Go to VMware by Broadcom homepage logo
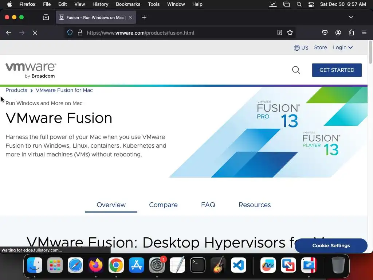This screenshot has width=373, height=280. [x=31, y=70]
